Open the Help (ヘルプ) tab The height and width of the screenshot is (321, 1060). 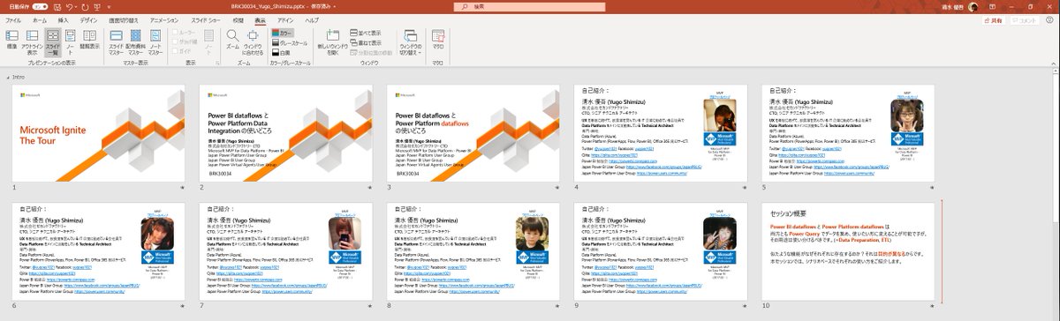pos(313,20)
